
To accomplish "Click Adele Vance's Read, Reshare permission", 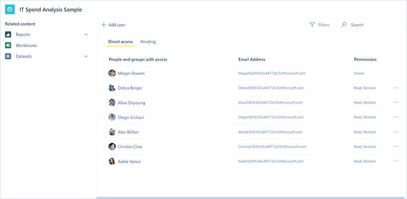I will [365, 161].
